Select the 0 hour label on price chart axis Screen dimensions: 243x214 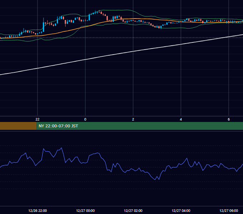[x=85, y=119]
